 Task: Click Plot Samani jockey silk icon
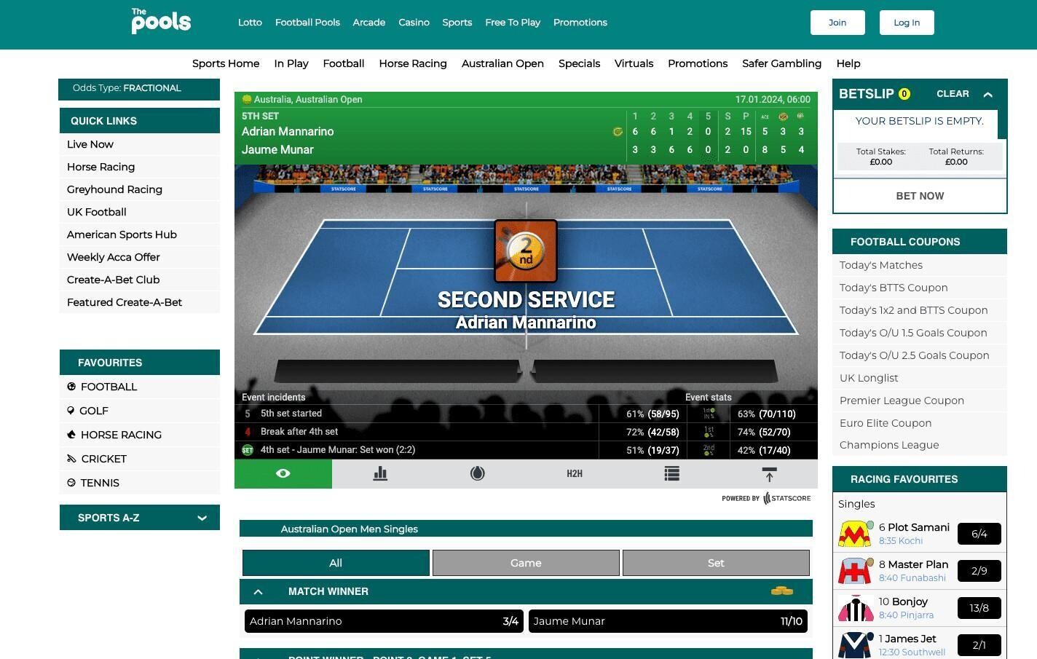[856, 534]
